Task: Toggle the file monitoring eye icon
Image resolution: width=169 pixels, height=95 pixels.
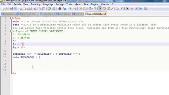Action: coord(122,8)
